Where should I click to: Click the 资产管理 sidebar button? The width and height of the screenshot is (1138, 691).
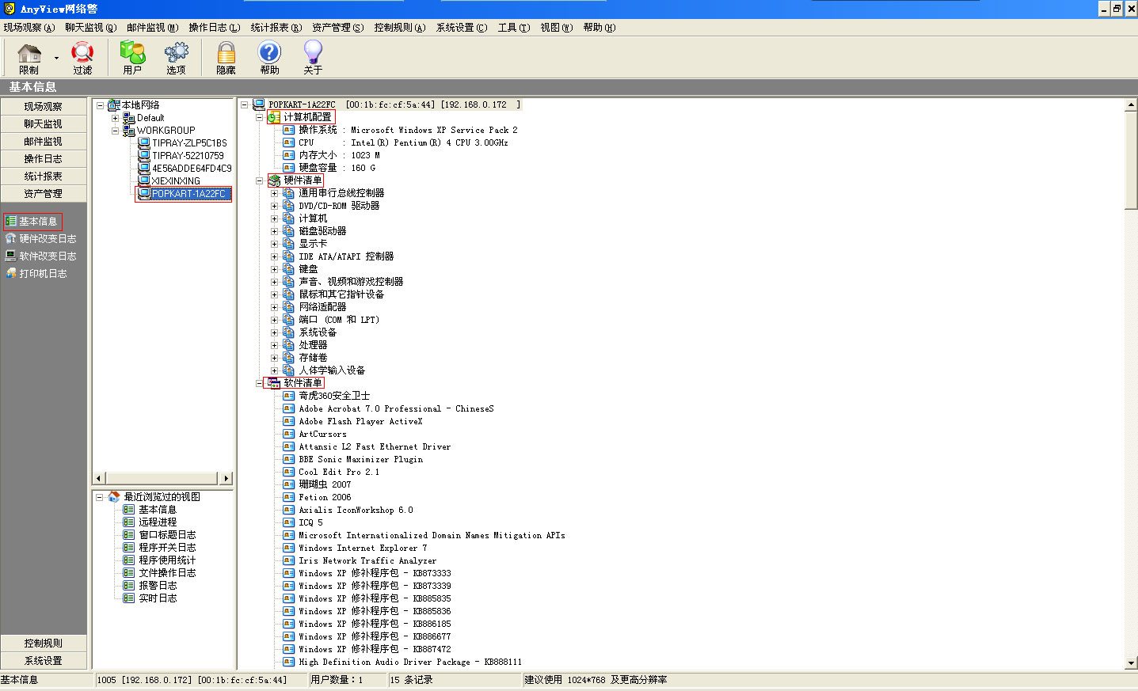[43, 193]
